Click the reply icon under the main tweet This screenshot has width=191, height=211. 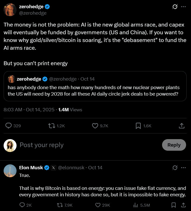tap(8, 125)
